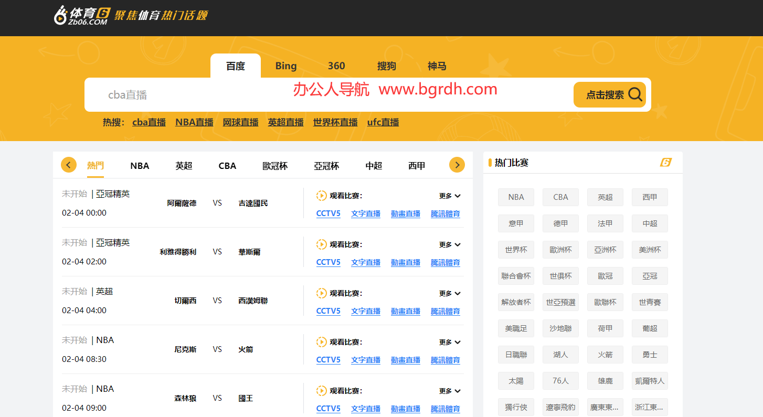Click play icon for 阿爾薩德 vs 吉達國民 match

322,196
